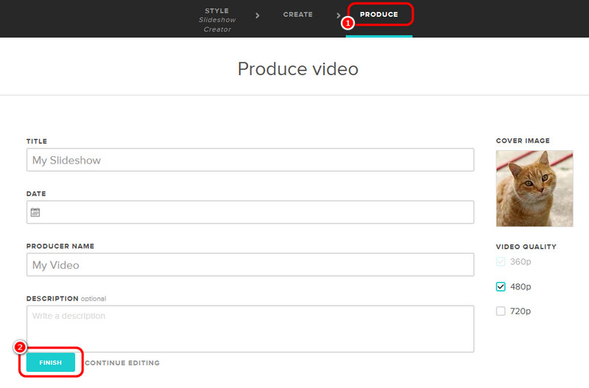Click the 360p label text
The width and height of the screenshot is (589, 388).
[x=521, y=261]
